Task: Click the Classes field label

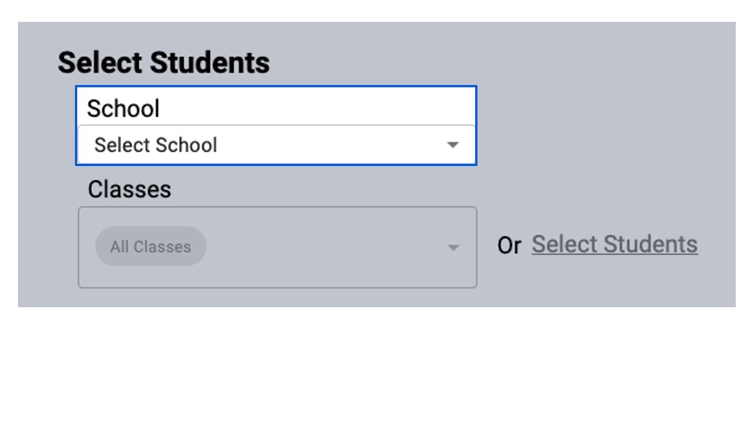Action: click(130, 189)
